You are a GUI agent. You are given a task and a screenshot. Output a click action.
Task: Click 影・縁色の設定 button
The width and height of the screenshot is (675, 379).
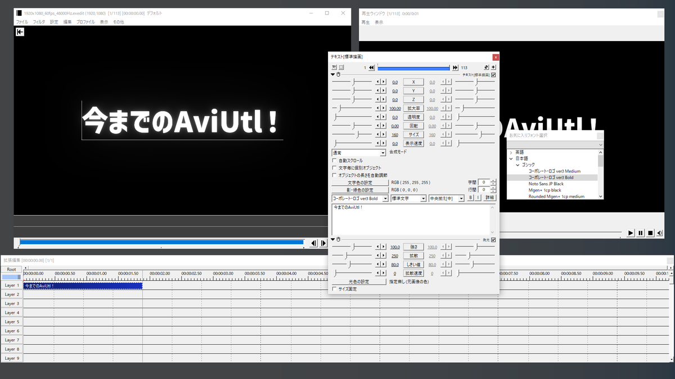click(360, 190)
